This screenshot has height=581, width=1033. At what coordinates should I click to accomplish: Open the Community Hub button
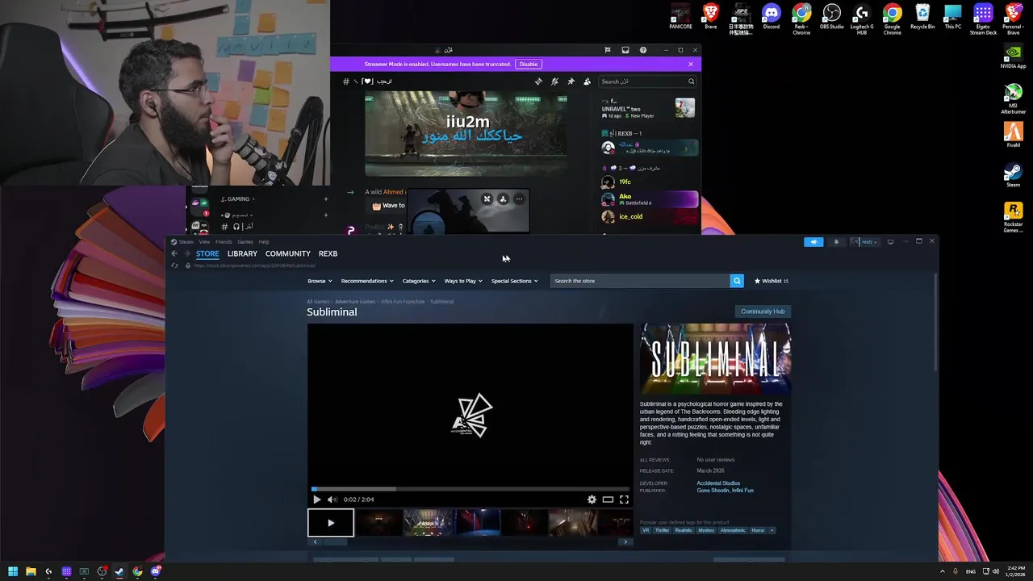point(763,311)
